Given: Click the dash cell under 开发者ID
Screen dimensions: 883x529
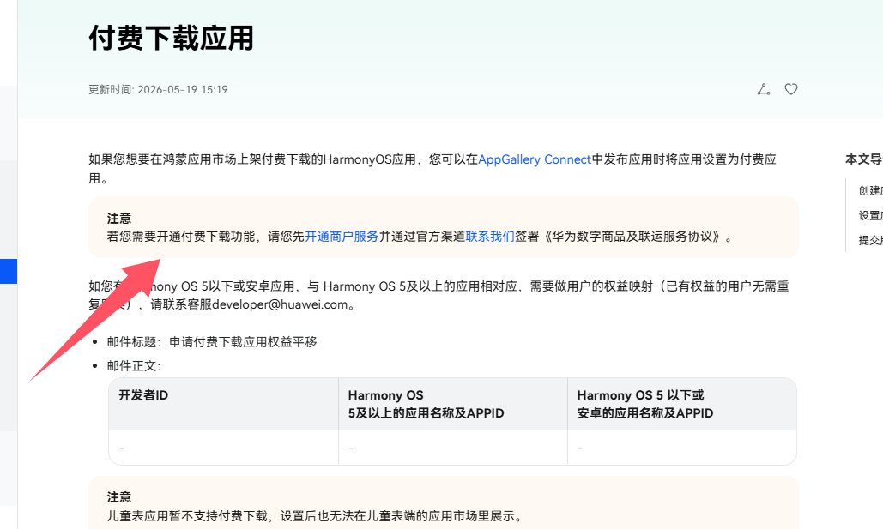Looking at the screenshot, I should point(224,448).
